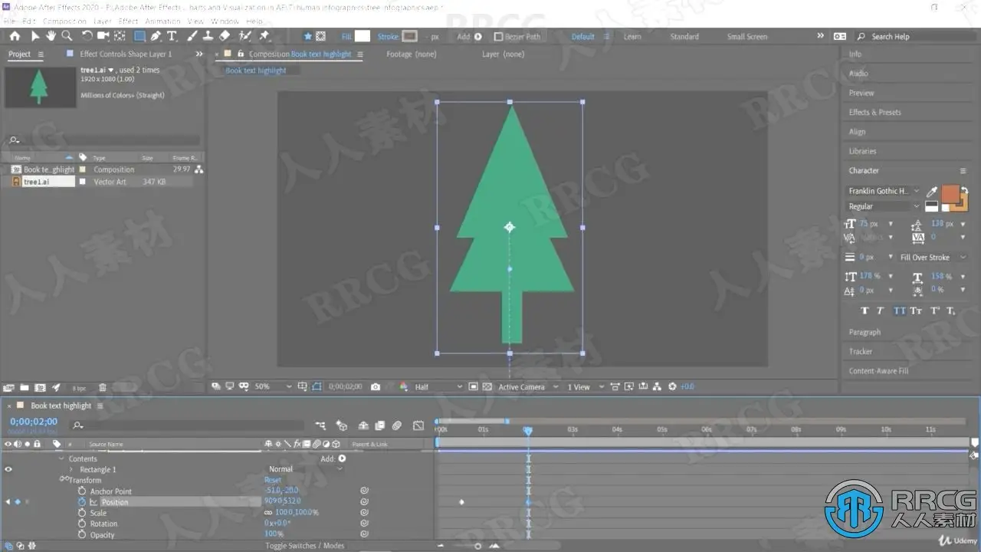The image size is (981, 552).
Task: Open Normal blend mode dropdown
Action: pos(305,469)
